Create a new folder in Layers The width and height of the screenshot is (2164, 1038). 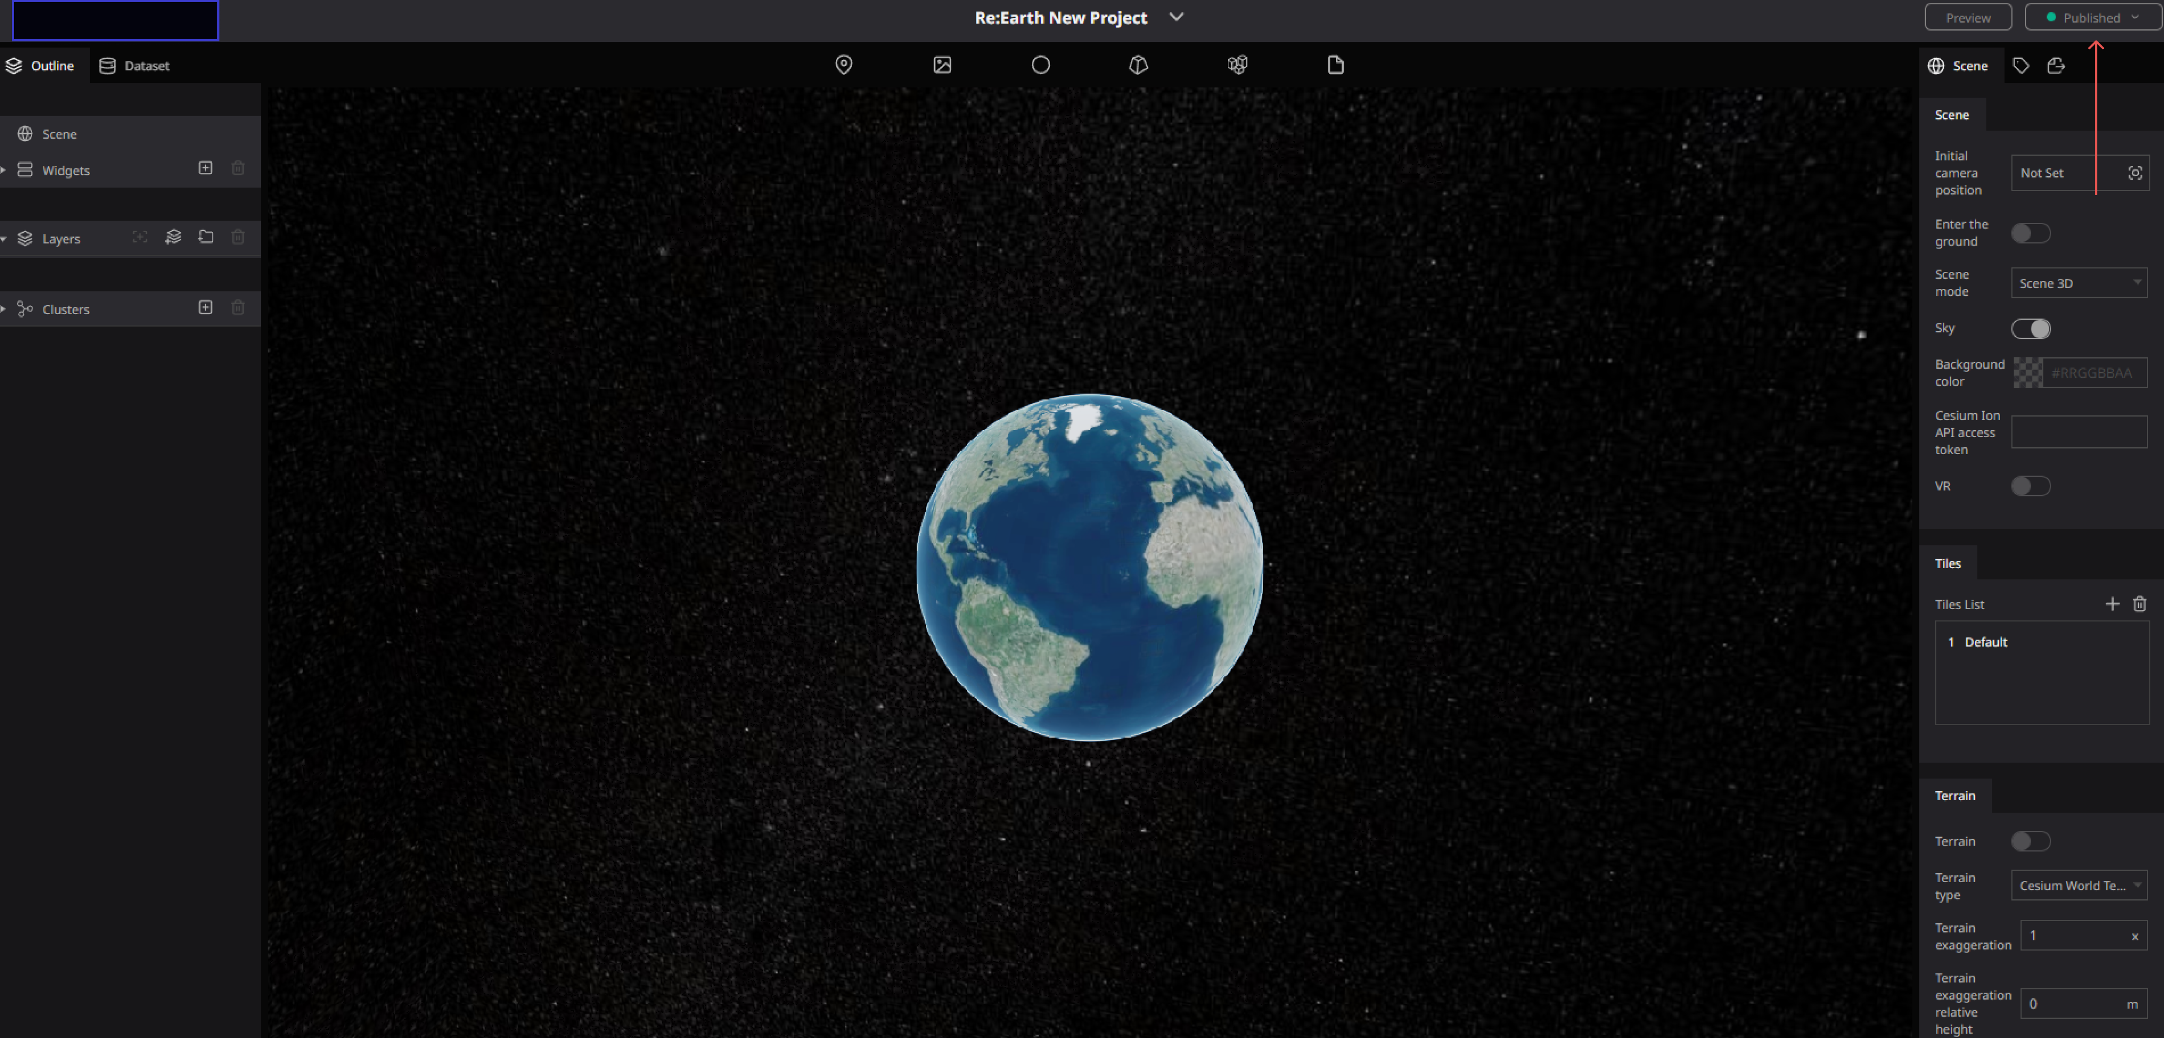(x=205, y=237)
